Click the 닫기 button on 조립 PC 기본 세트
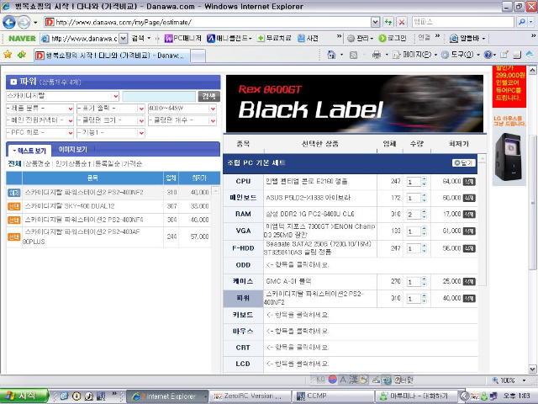538x404 pixels. coord(463,162)
